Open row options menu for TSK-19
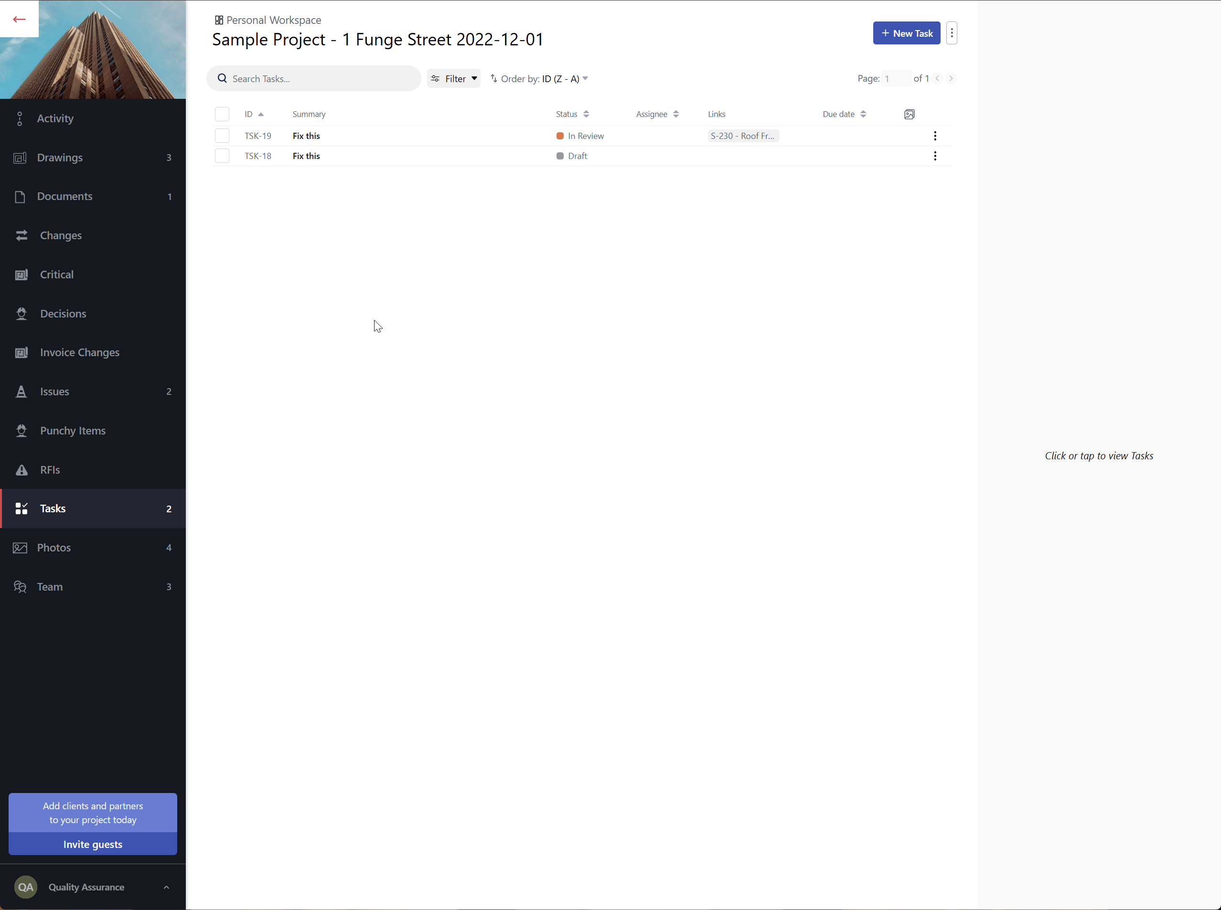 pyautogui.click(x=935, y=136)
